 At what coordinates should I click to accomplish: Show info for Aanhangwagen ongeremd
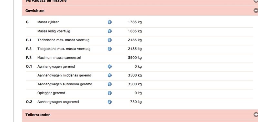(x=110, y=102)
